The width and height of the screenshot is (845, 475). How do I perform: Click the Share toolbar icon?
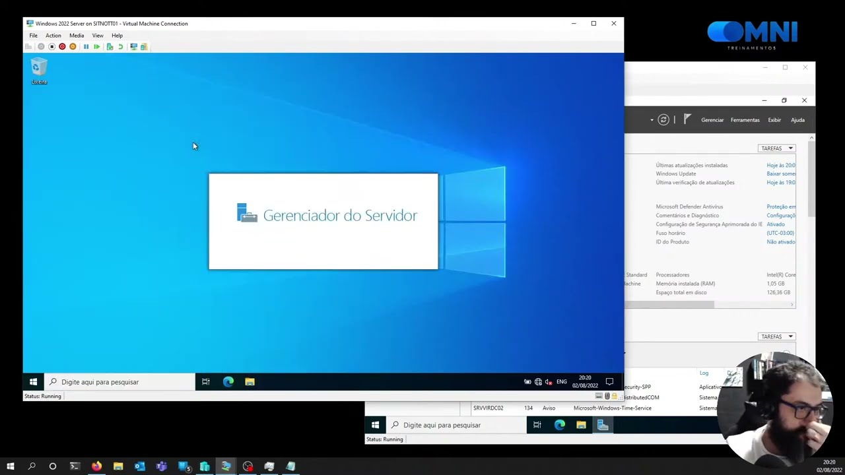click(144, 47)
